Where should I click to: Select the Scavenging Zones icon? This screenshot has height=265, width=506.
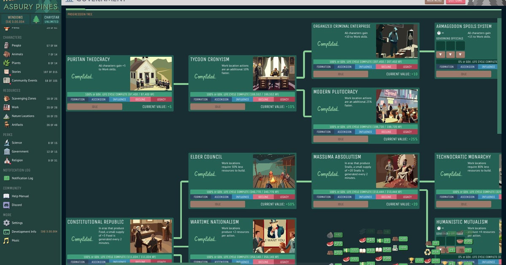(7, 98)
